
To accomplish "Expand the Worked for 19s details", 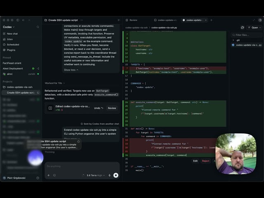I will click(54, 83).
